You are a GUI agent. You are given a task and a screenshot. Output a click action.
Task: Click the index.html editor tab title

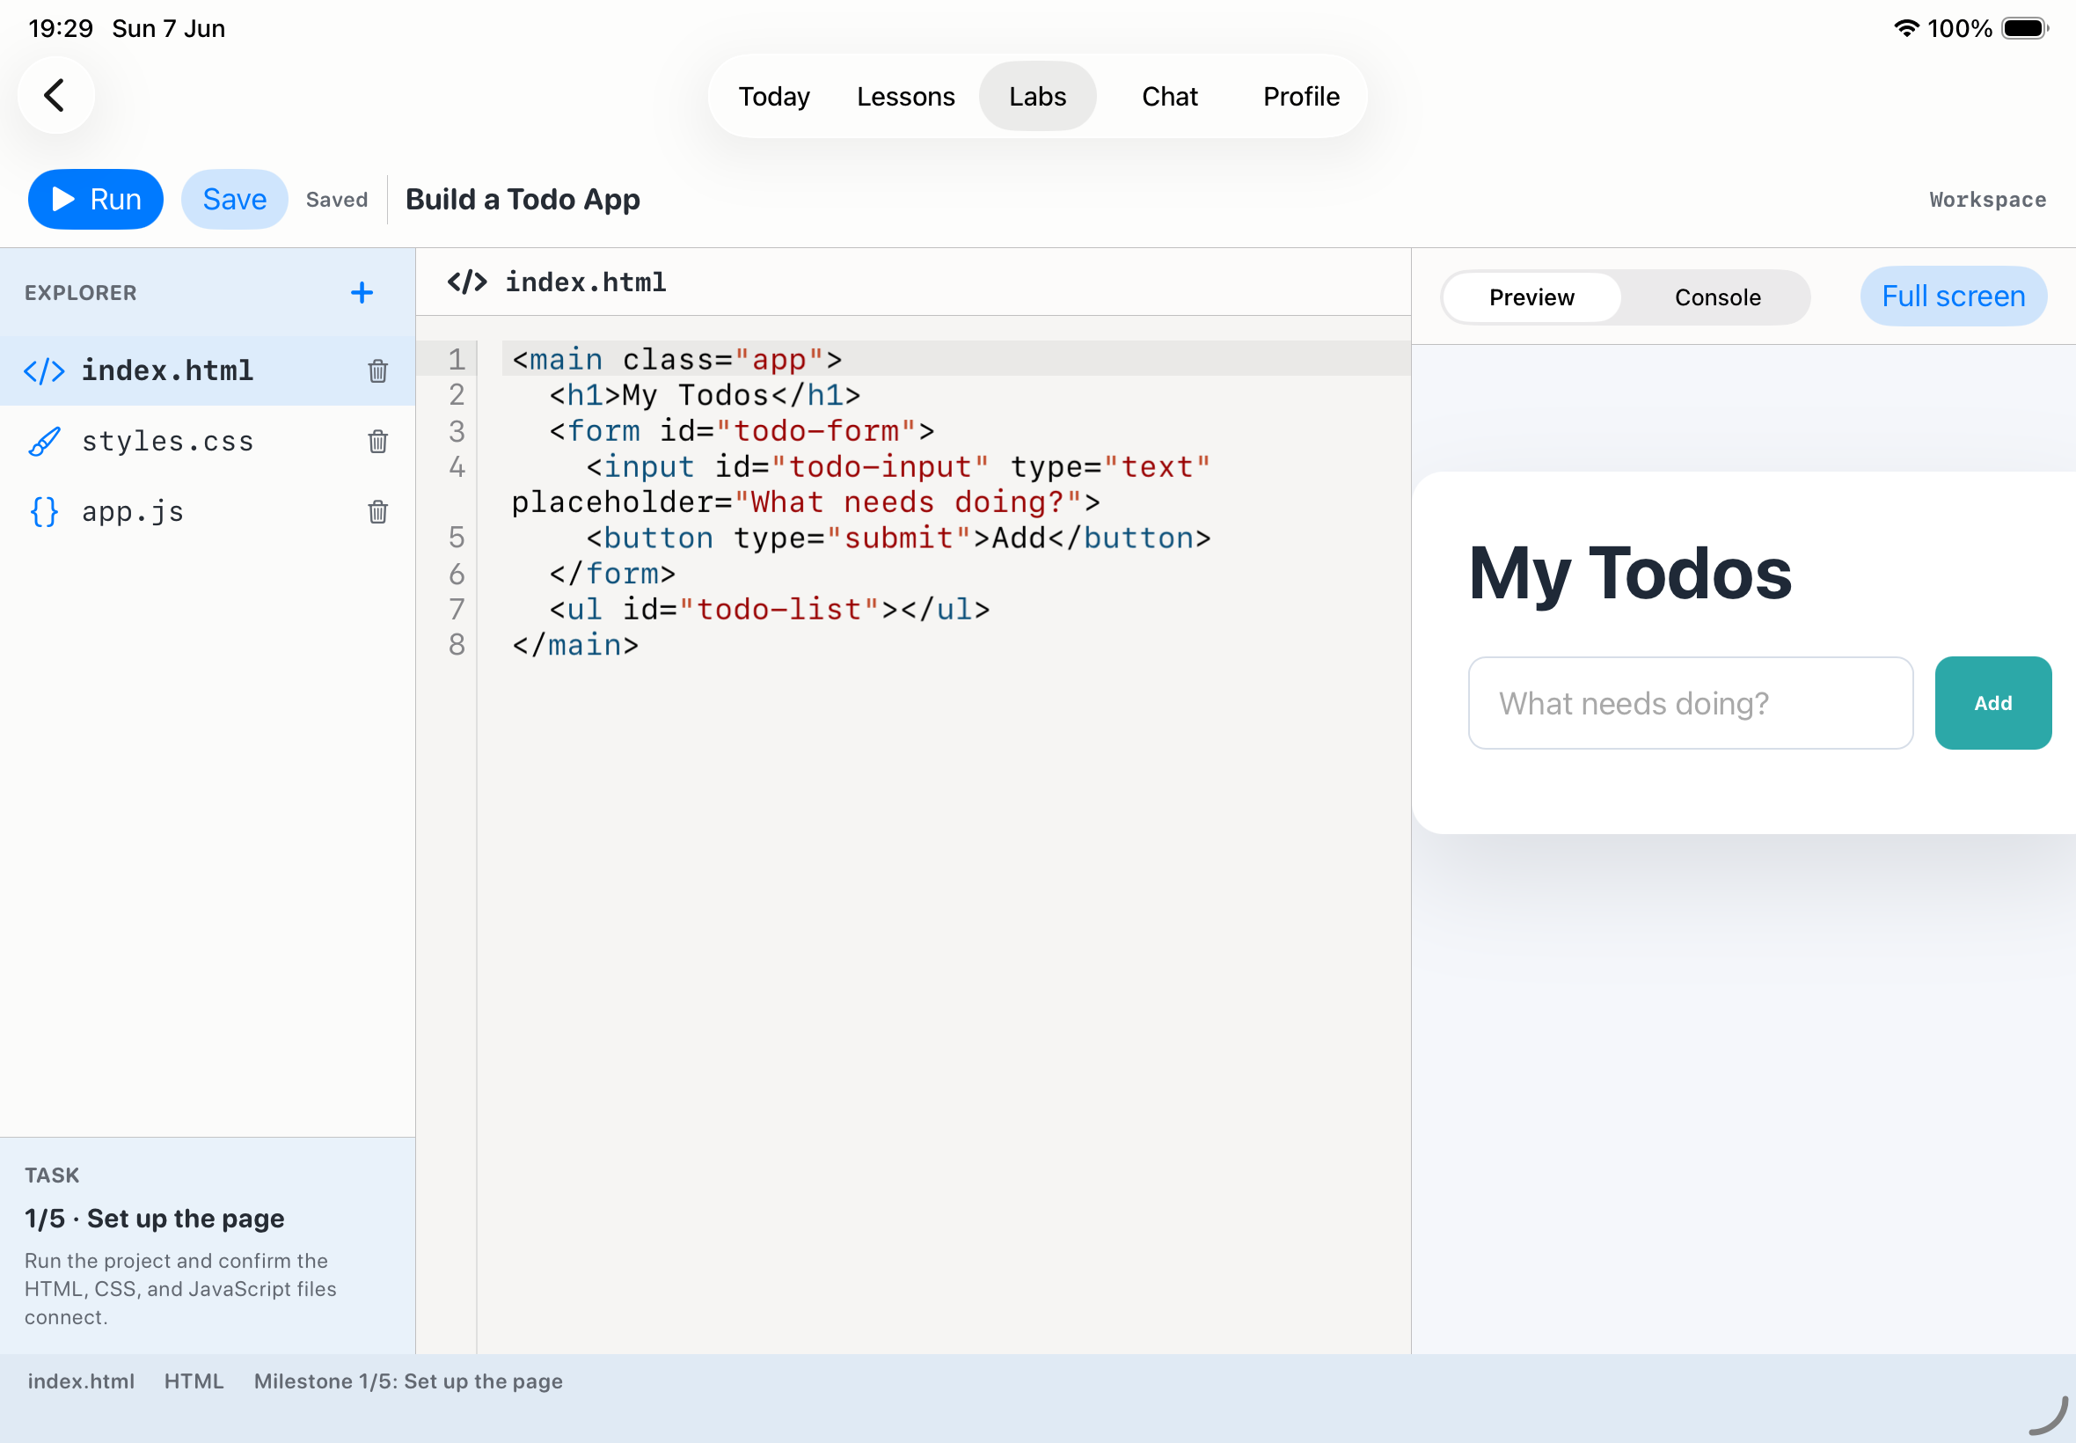point(586,282)
